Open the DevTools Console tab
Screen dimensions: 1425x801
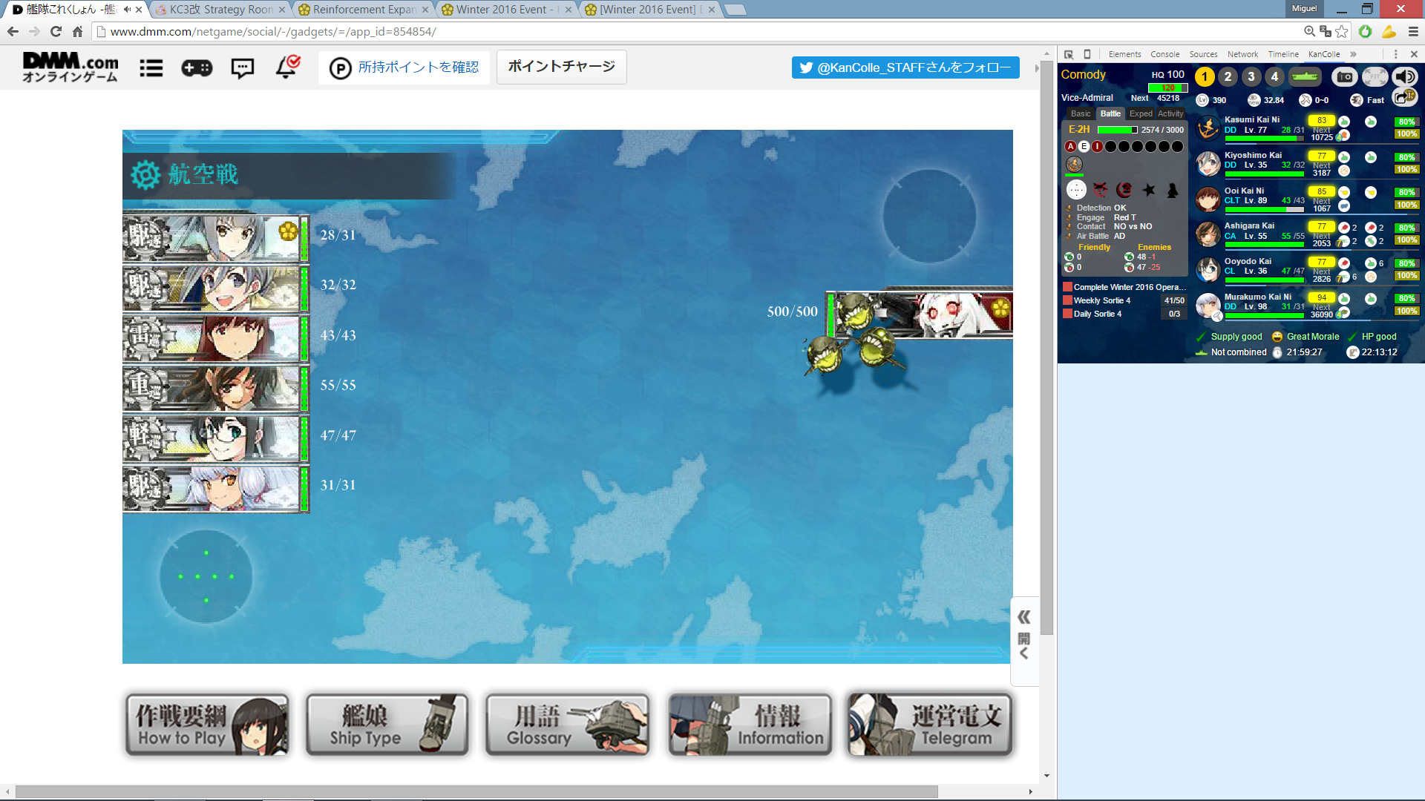point(1165,54)
